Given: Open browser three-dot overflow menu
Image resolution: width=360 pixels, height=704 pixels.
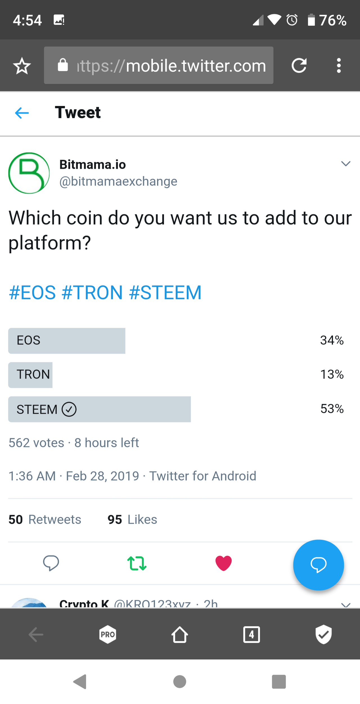Looking at the screenshot, I should pyautogui.click(x=339, y=65).
